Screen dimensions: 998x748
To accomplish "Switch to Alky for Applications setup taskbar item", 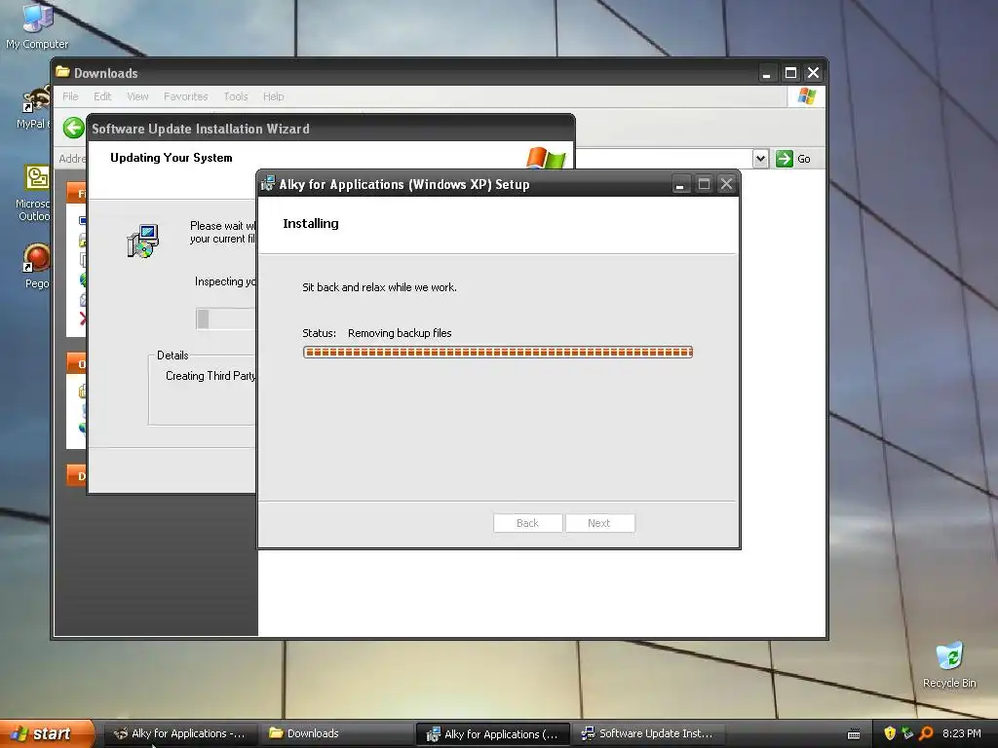I will click(492, 734).
